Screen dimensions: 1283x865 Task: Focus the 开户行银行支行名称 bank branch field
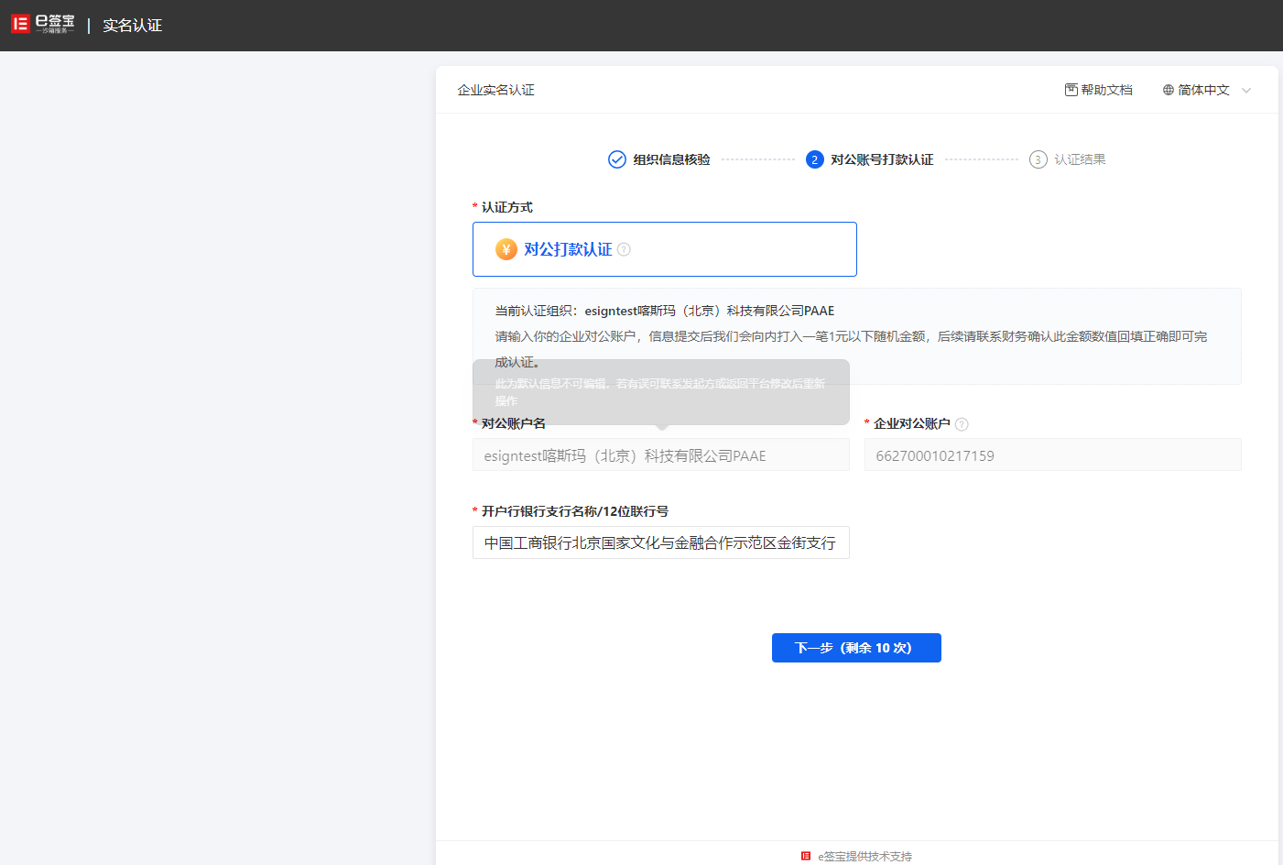pyautogui.click(x=660, y=542)
